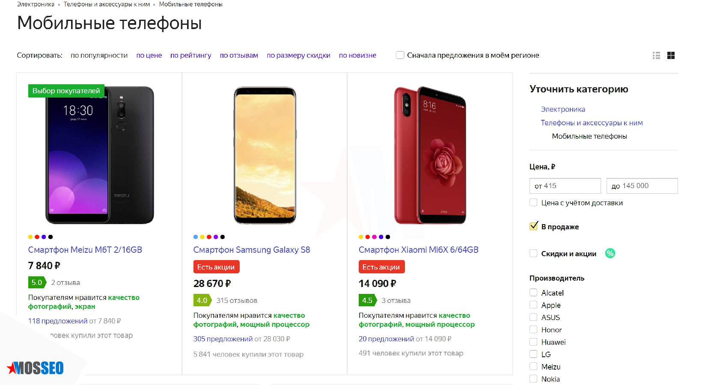Screen dimensions: 720x385
Task: Click the green percent discount icon
Action: tap(610, 253)
